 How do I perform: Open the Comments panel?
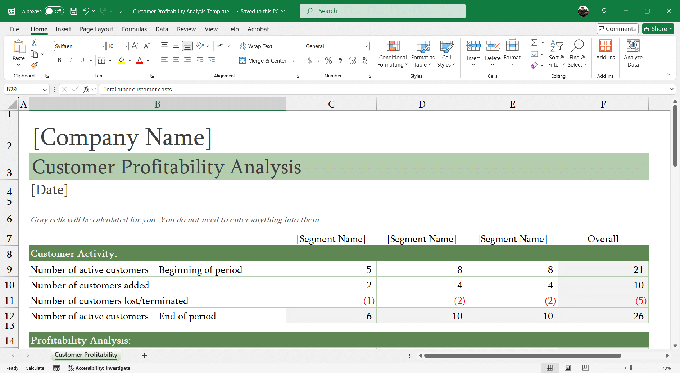pyautogui.click(x=617, y=29)
